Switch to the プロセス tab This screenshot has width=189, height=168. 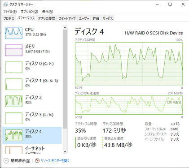coord(9,18)
